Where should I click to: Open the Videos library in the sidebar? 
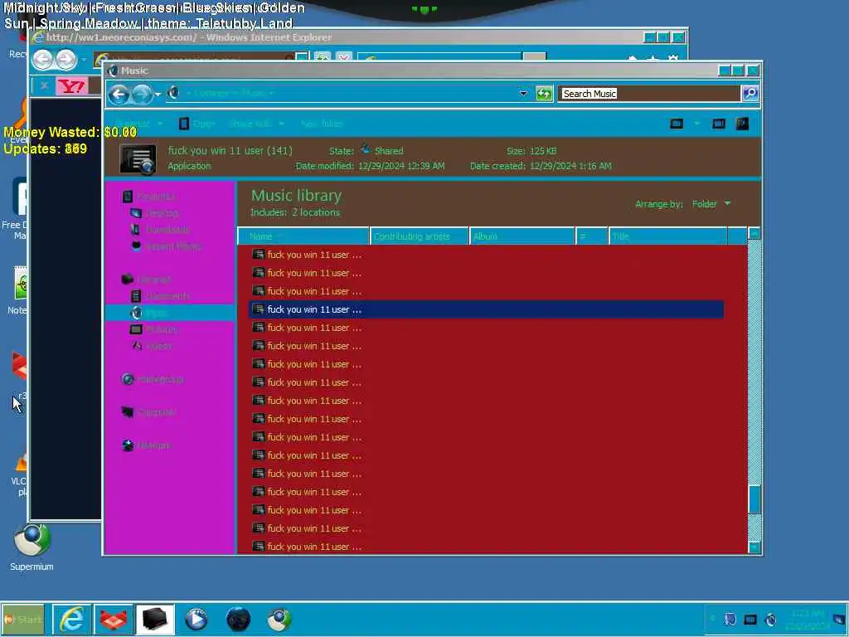click(158, 346)
